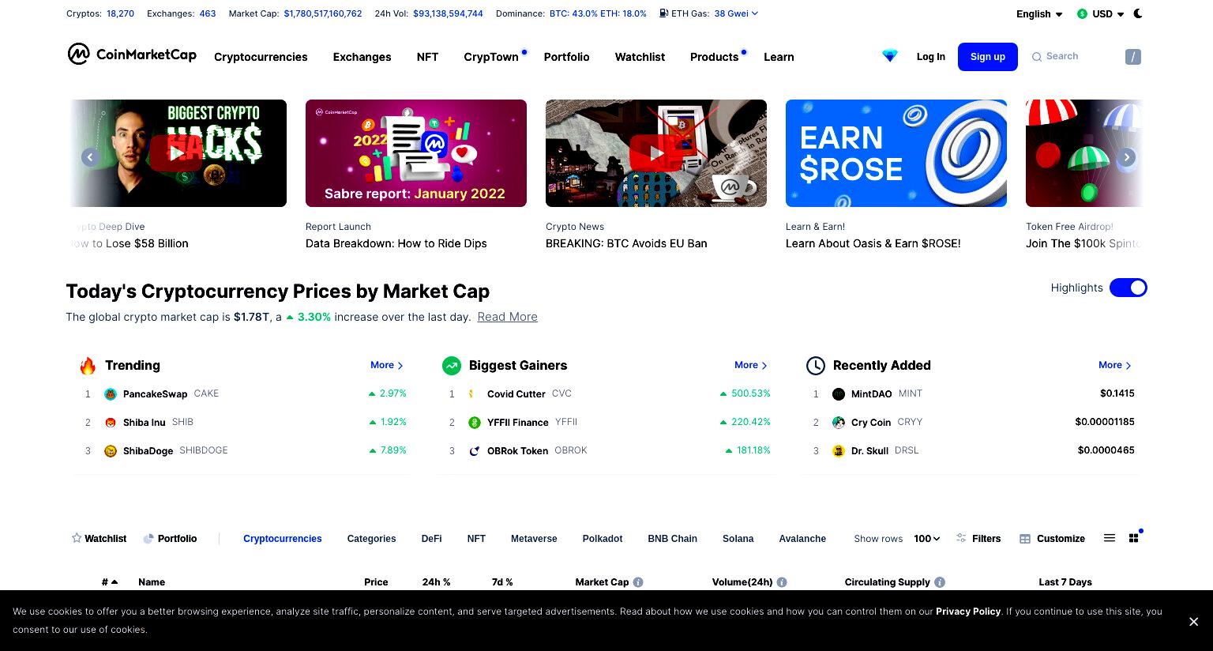
Task: Open the USD currency dropdown
Action: tap(1100, 14)
